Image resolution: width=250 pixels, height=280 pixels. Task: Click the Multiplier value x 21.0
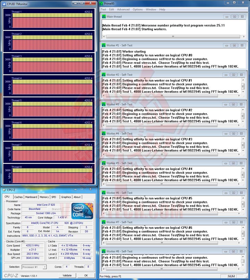33,250
